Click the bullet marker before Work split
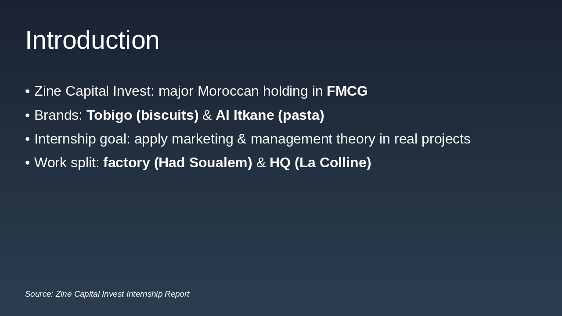This screenshot has height=316, width=562. (x=28, y=163)
